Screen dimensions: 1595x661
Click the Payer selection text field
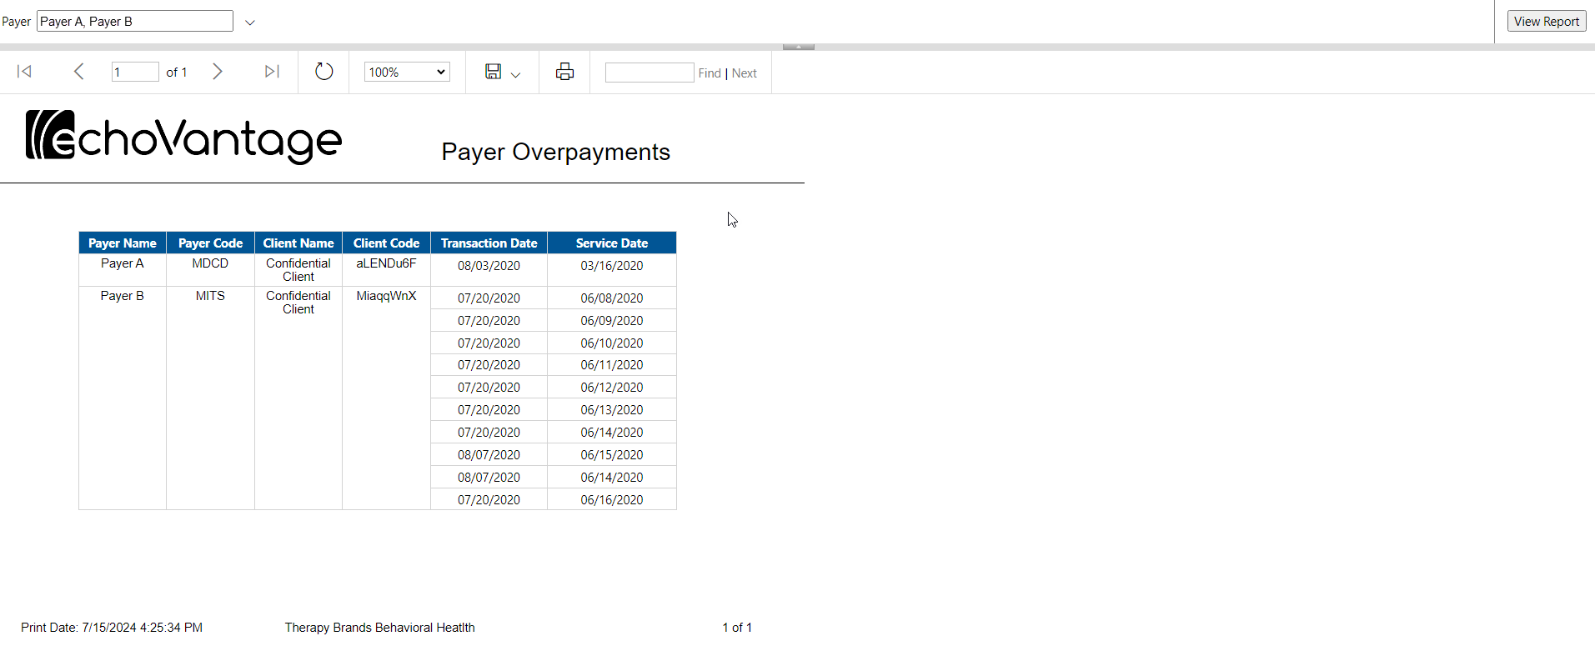(135, 22)
